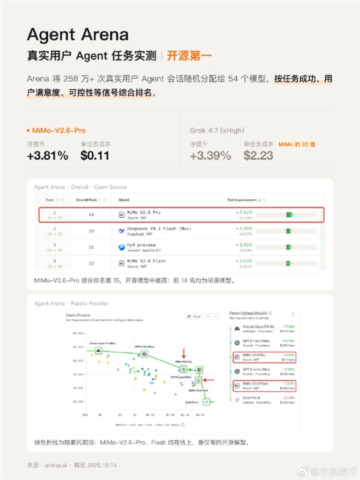Viewport: 360px width, 480px height.
Task: Click the Grok 4.7 (xHigh) label
Action: coord(217,130)
